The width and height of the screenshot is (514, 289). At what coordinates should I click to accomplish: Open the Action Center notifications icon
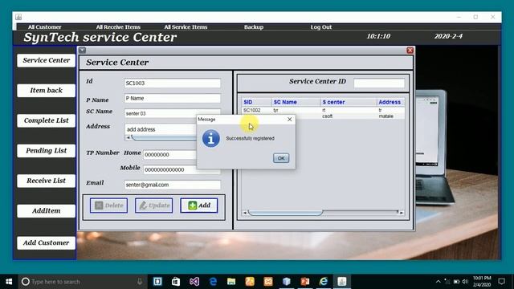coord(501,282)
